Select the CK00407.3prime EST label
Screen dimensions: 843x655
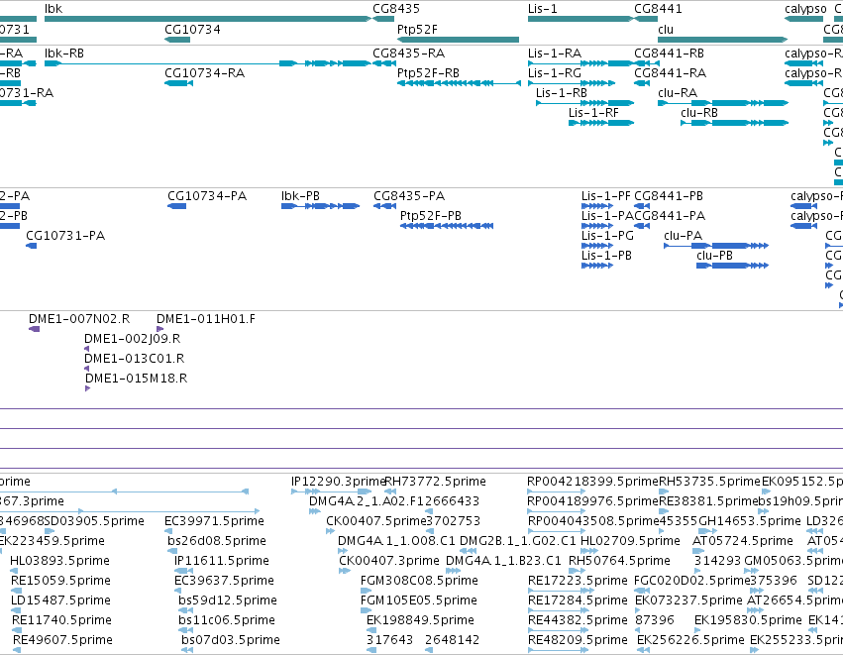coord(389,562)
